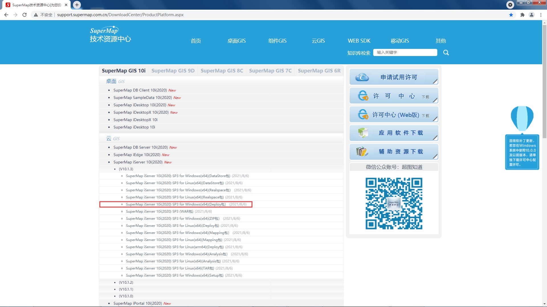The image size is (547, 307).
Task: Open a new browser tab
Action: [x=77, y=5]
